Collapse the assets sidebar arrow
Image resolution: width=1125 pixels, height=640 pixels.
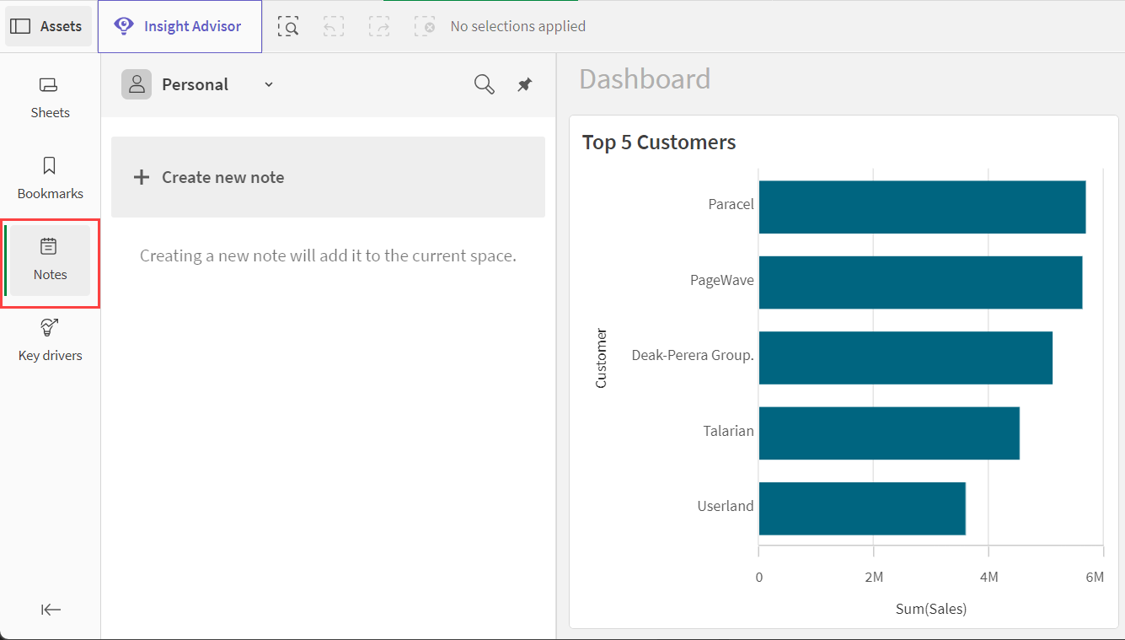51,610
